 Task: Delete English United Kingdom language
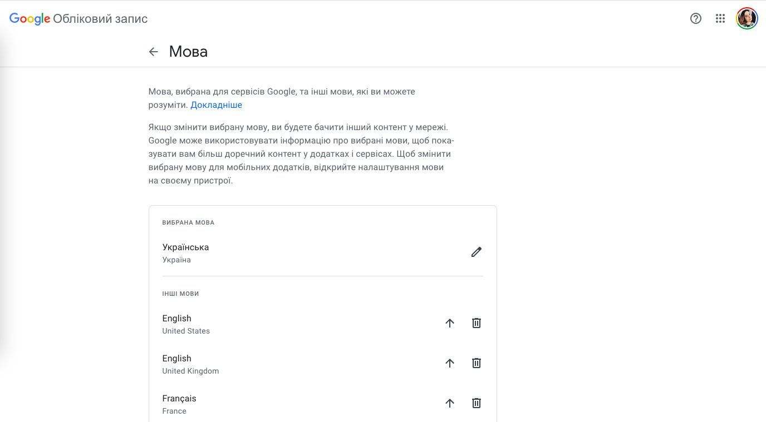[x=477, y=363]
